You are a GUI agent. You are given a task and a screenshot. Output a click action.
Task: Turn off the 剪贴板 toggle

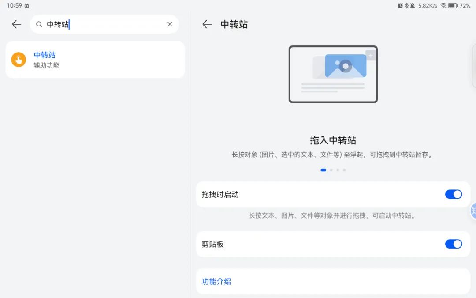click(454, 244)
